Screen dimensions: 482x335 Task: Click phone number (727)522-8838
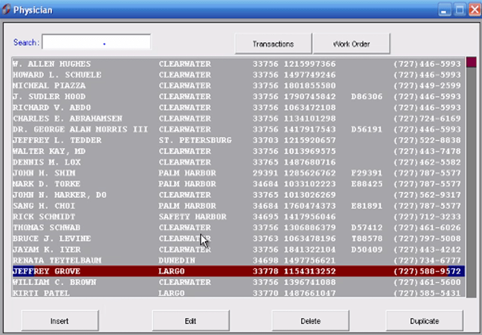pos(427,141)
